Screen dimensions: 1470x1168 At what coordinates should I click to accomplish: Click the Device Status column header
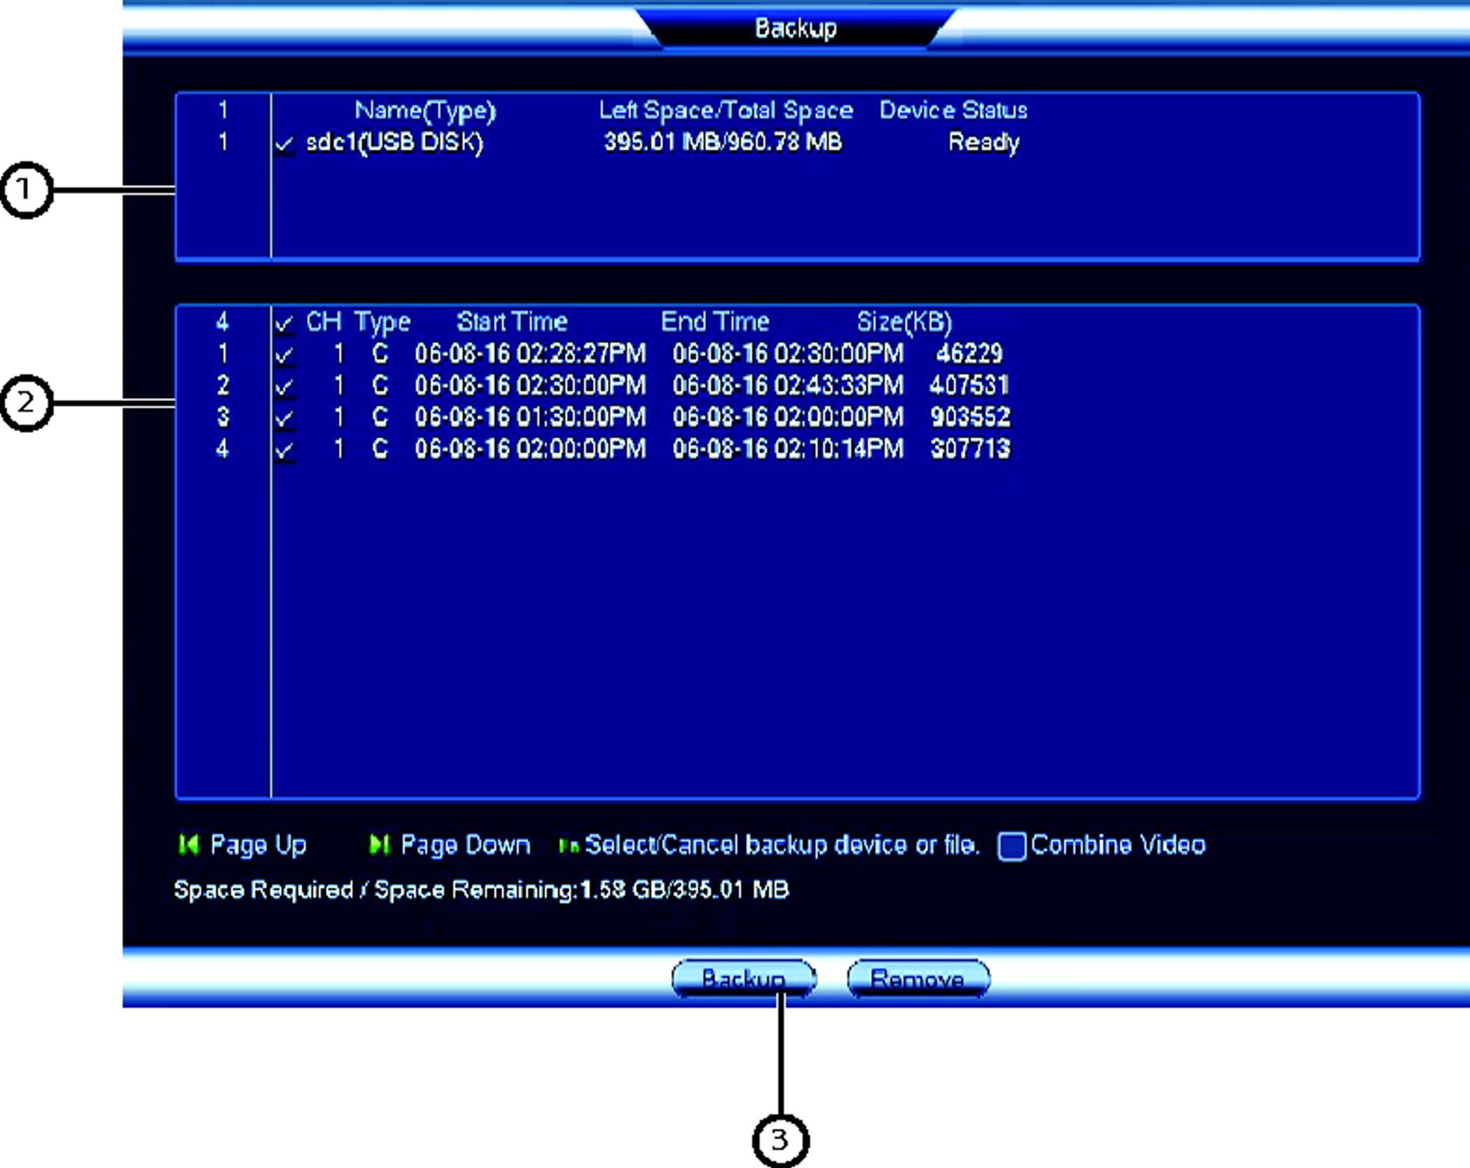click(x=953, y=110)
